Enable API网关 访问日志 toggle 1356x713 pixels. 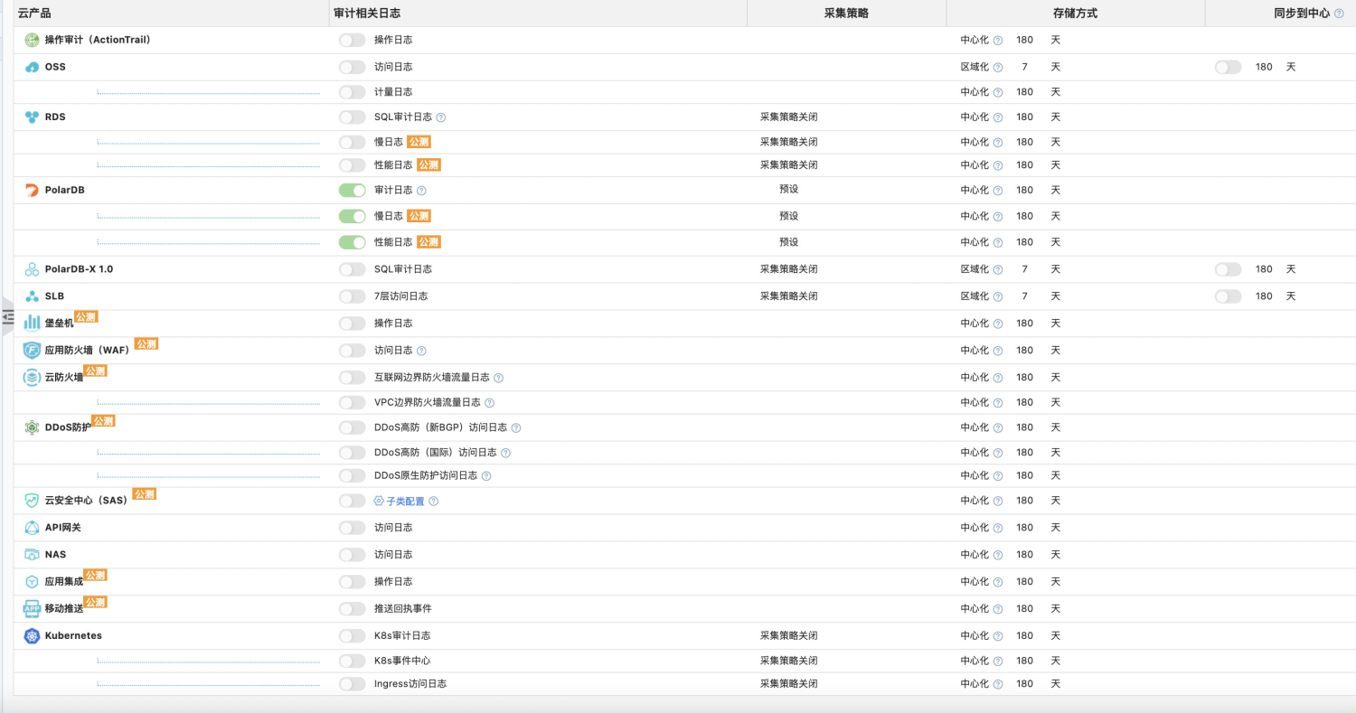pyautogui.click(x=352, y=528)
